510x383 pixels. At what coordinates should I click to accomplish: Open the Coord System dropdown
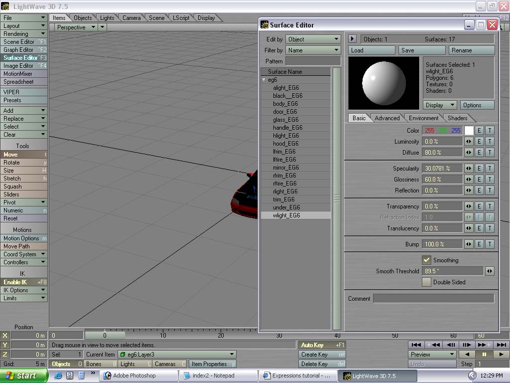[x=24, y=254]
